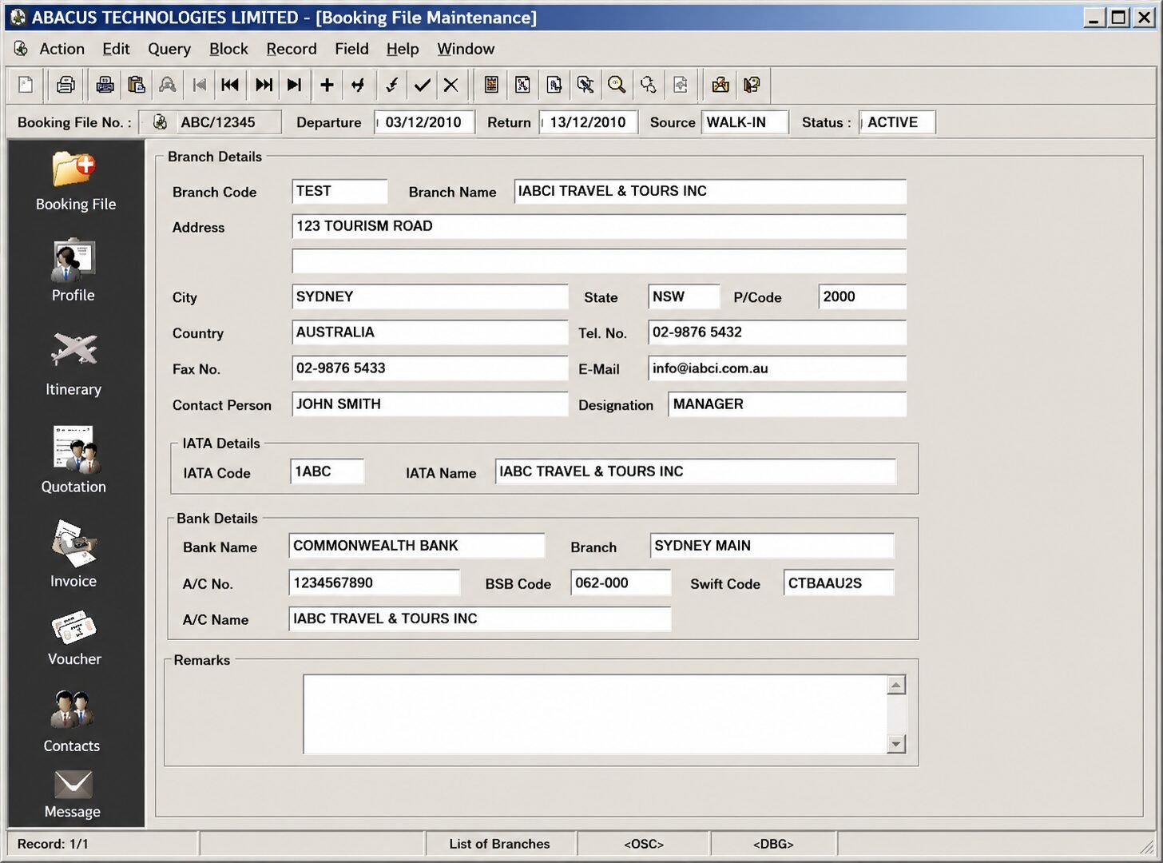Click the IATA Code field

(x=327, y=471)
